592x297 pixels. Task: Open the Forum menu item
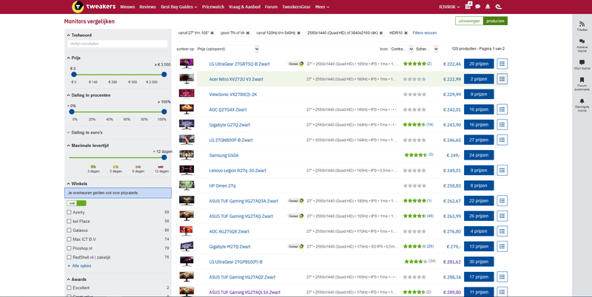pyautogui.click(x=271, y=7)
